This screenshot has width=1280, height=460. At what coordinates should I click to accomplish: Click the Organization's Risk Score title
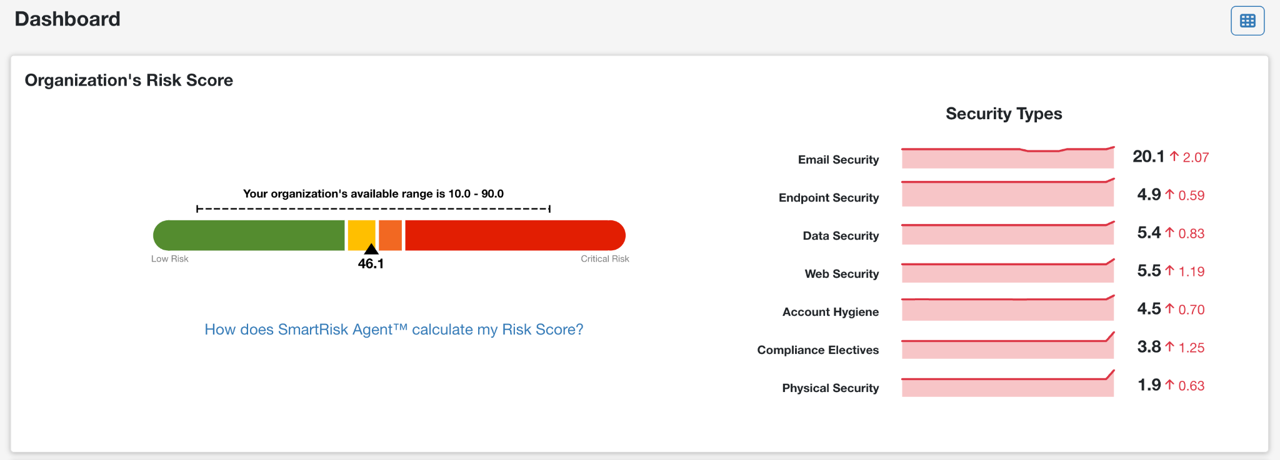[129, 80]
